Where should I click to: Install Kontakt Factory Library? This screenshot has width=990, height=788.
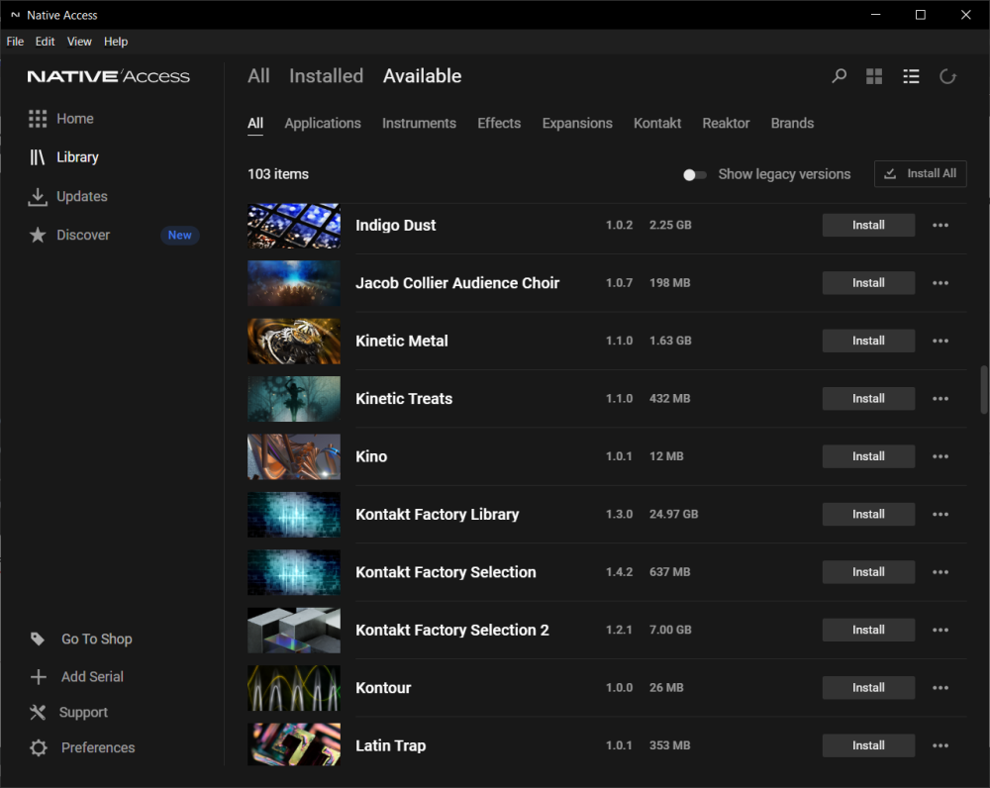pos(868,514)
